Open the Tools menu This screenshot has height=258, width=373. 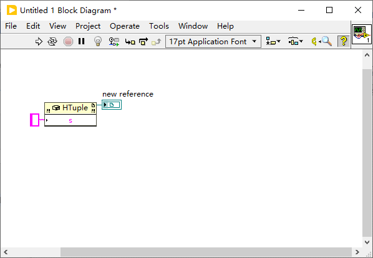pos(159,26)
